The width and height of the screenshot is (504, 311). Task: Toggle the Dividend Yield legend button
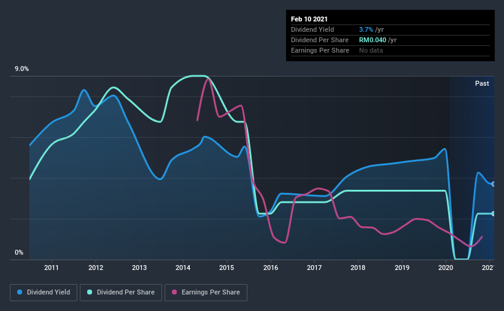[44, 293]
